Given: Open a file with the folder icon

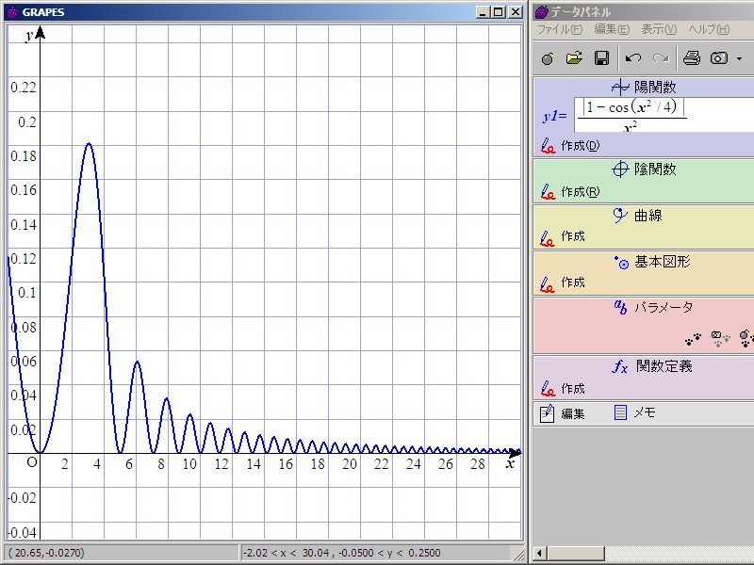Looking at the screenshot, I should pyautogui.click(x=574, y=58).
